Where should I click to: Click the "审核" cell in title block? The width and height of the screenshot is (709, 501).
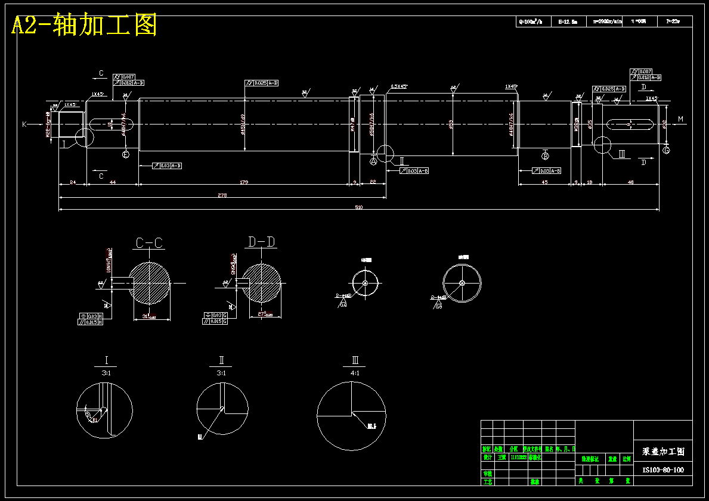487,474
